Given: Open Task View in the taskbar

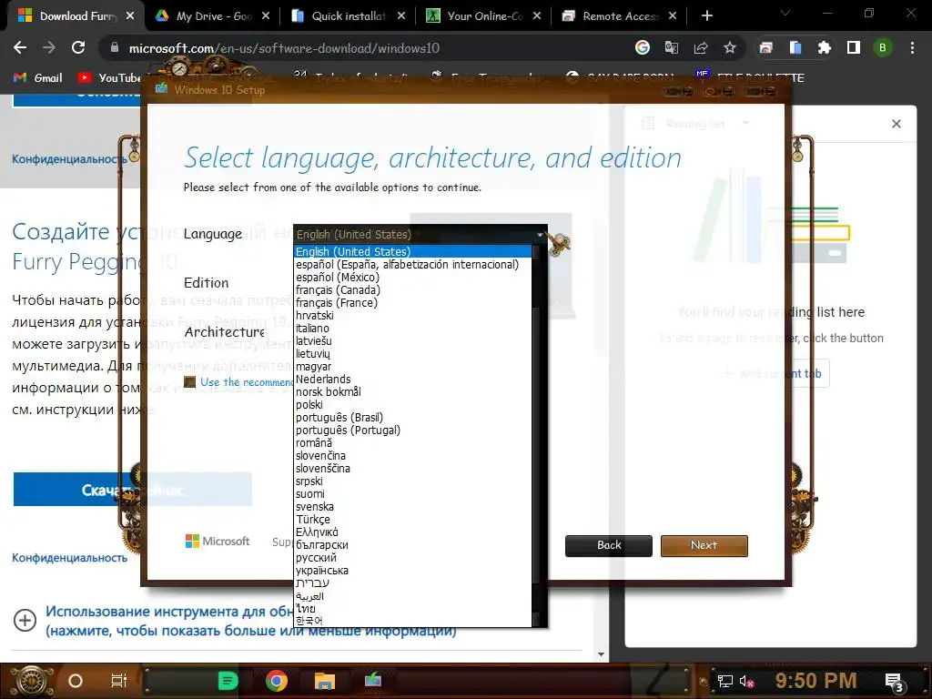Looking at the screenshot, I should (119, 681).
